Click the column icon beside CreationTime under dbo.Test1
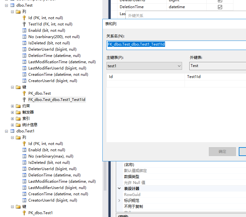Viewport: 246px width, 217px height. [x=24, y=194]
